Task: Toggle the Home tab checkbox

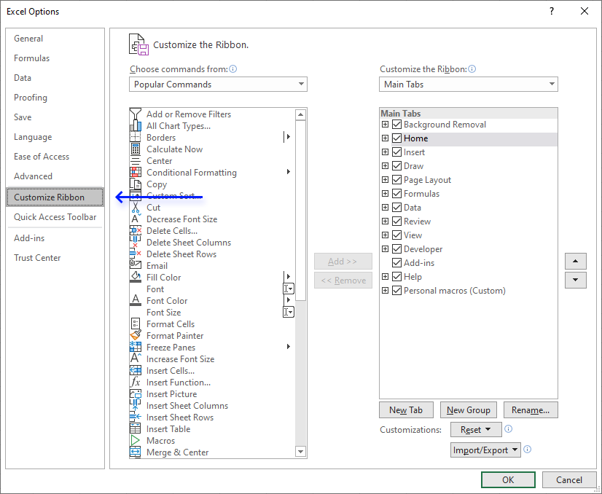Action: (397, 138)
